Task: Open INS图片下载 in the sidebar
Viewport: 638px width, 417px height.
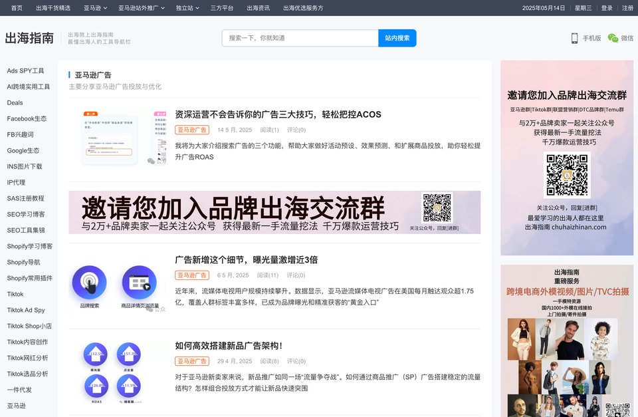Action: (x=25, y=166)
